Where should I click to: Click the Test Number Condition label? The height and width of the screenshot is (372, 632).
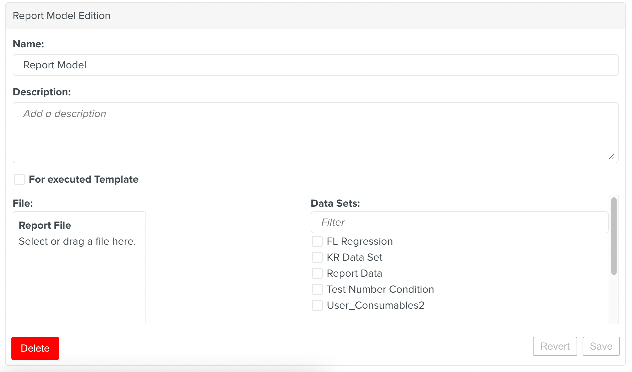point(380,289)
